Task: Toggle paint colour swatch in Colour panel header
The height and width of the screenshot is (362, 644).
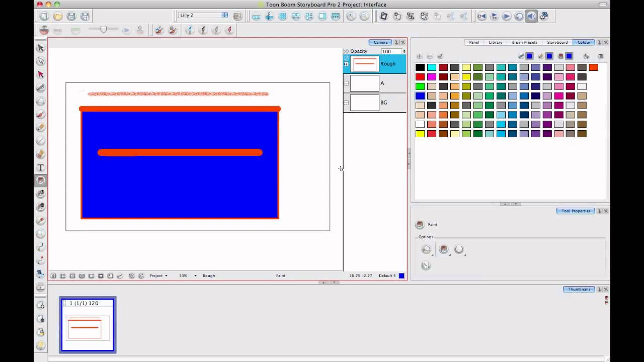Action: coord(569,56)
